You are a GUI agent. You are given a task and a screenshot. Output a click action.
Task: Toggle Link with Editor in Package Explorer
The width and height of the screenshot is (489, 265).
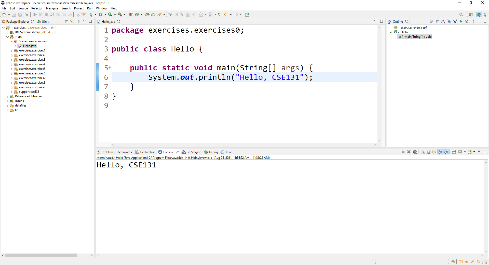point(72,21)
